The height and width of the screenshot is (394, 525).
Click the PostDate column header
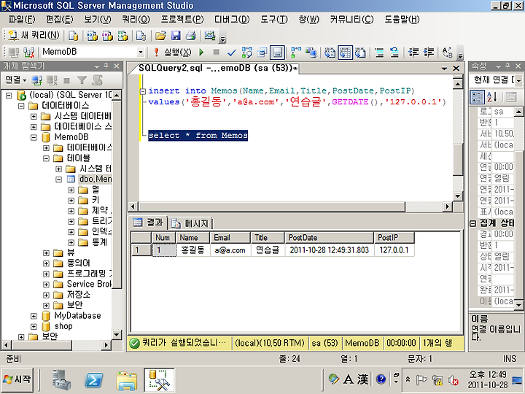coord(329,238)
